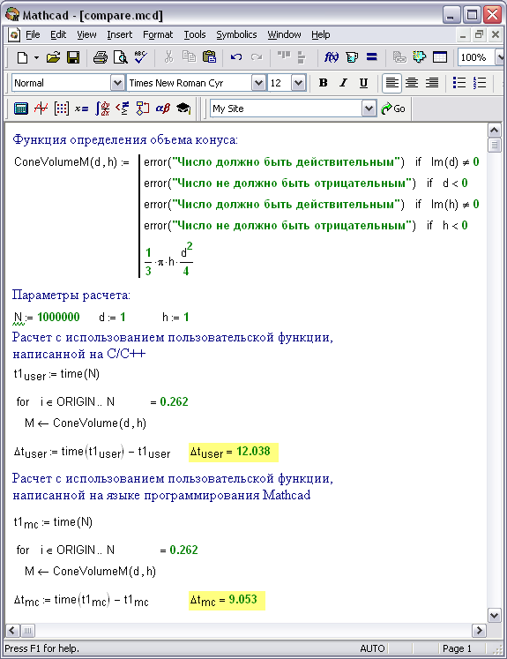Set center text alignment
Image resolution: width=507 pixels, height=659 pixels.
(412, 83)
